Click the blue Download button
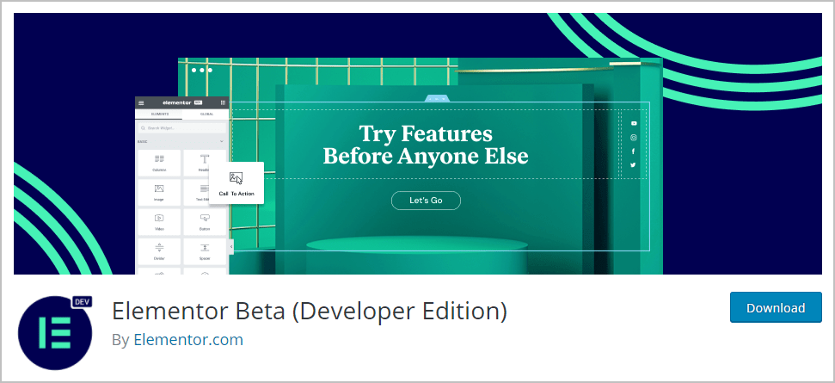 pyautogui.click(x=776, y=307)
